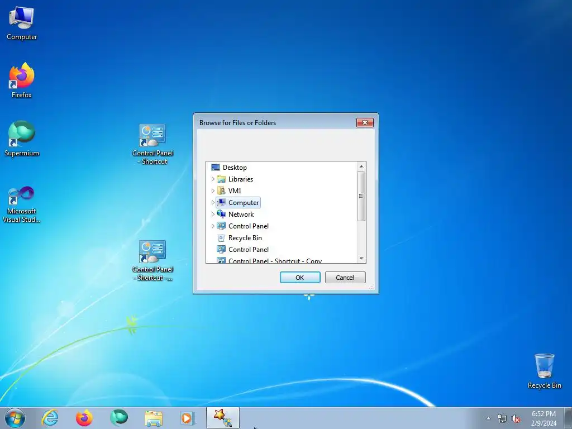Image resolution: width=572 pixels, height=429 pixels.
Task: Click the Libraries folder icon in tree
Action: (221, 179)
